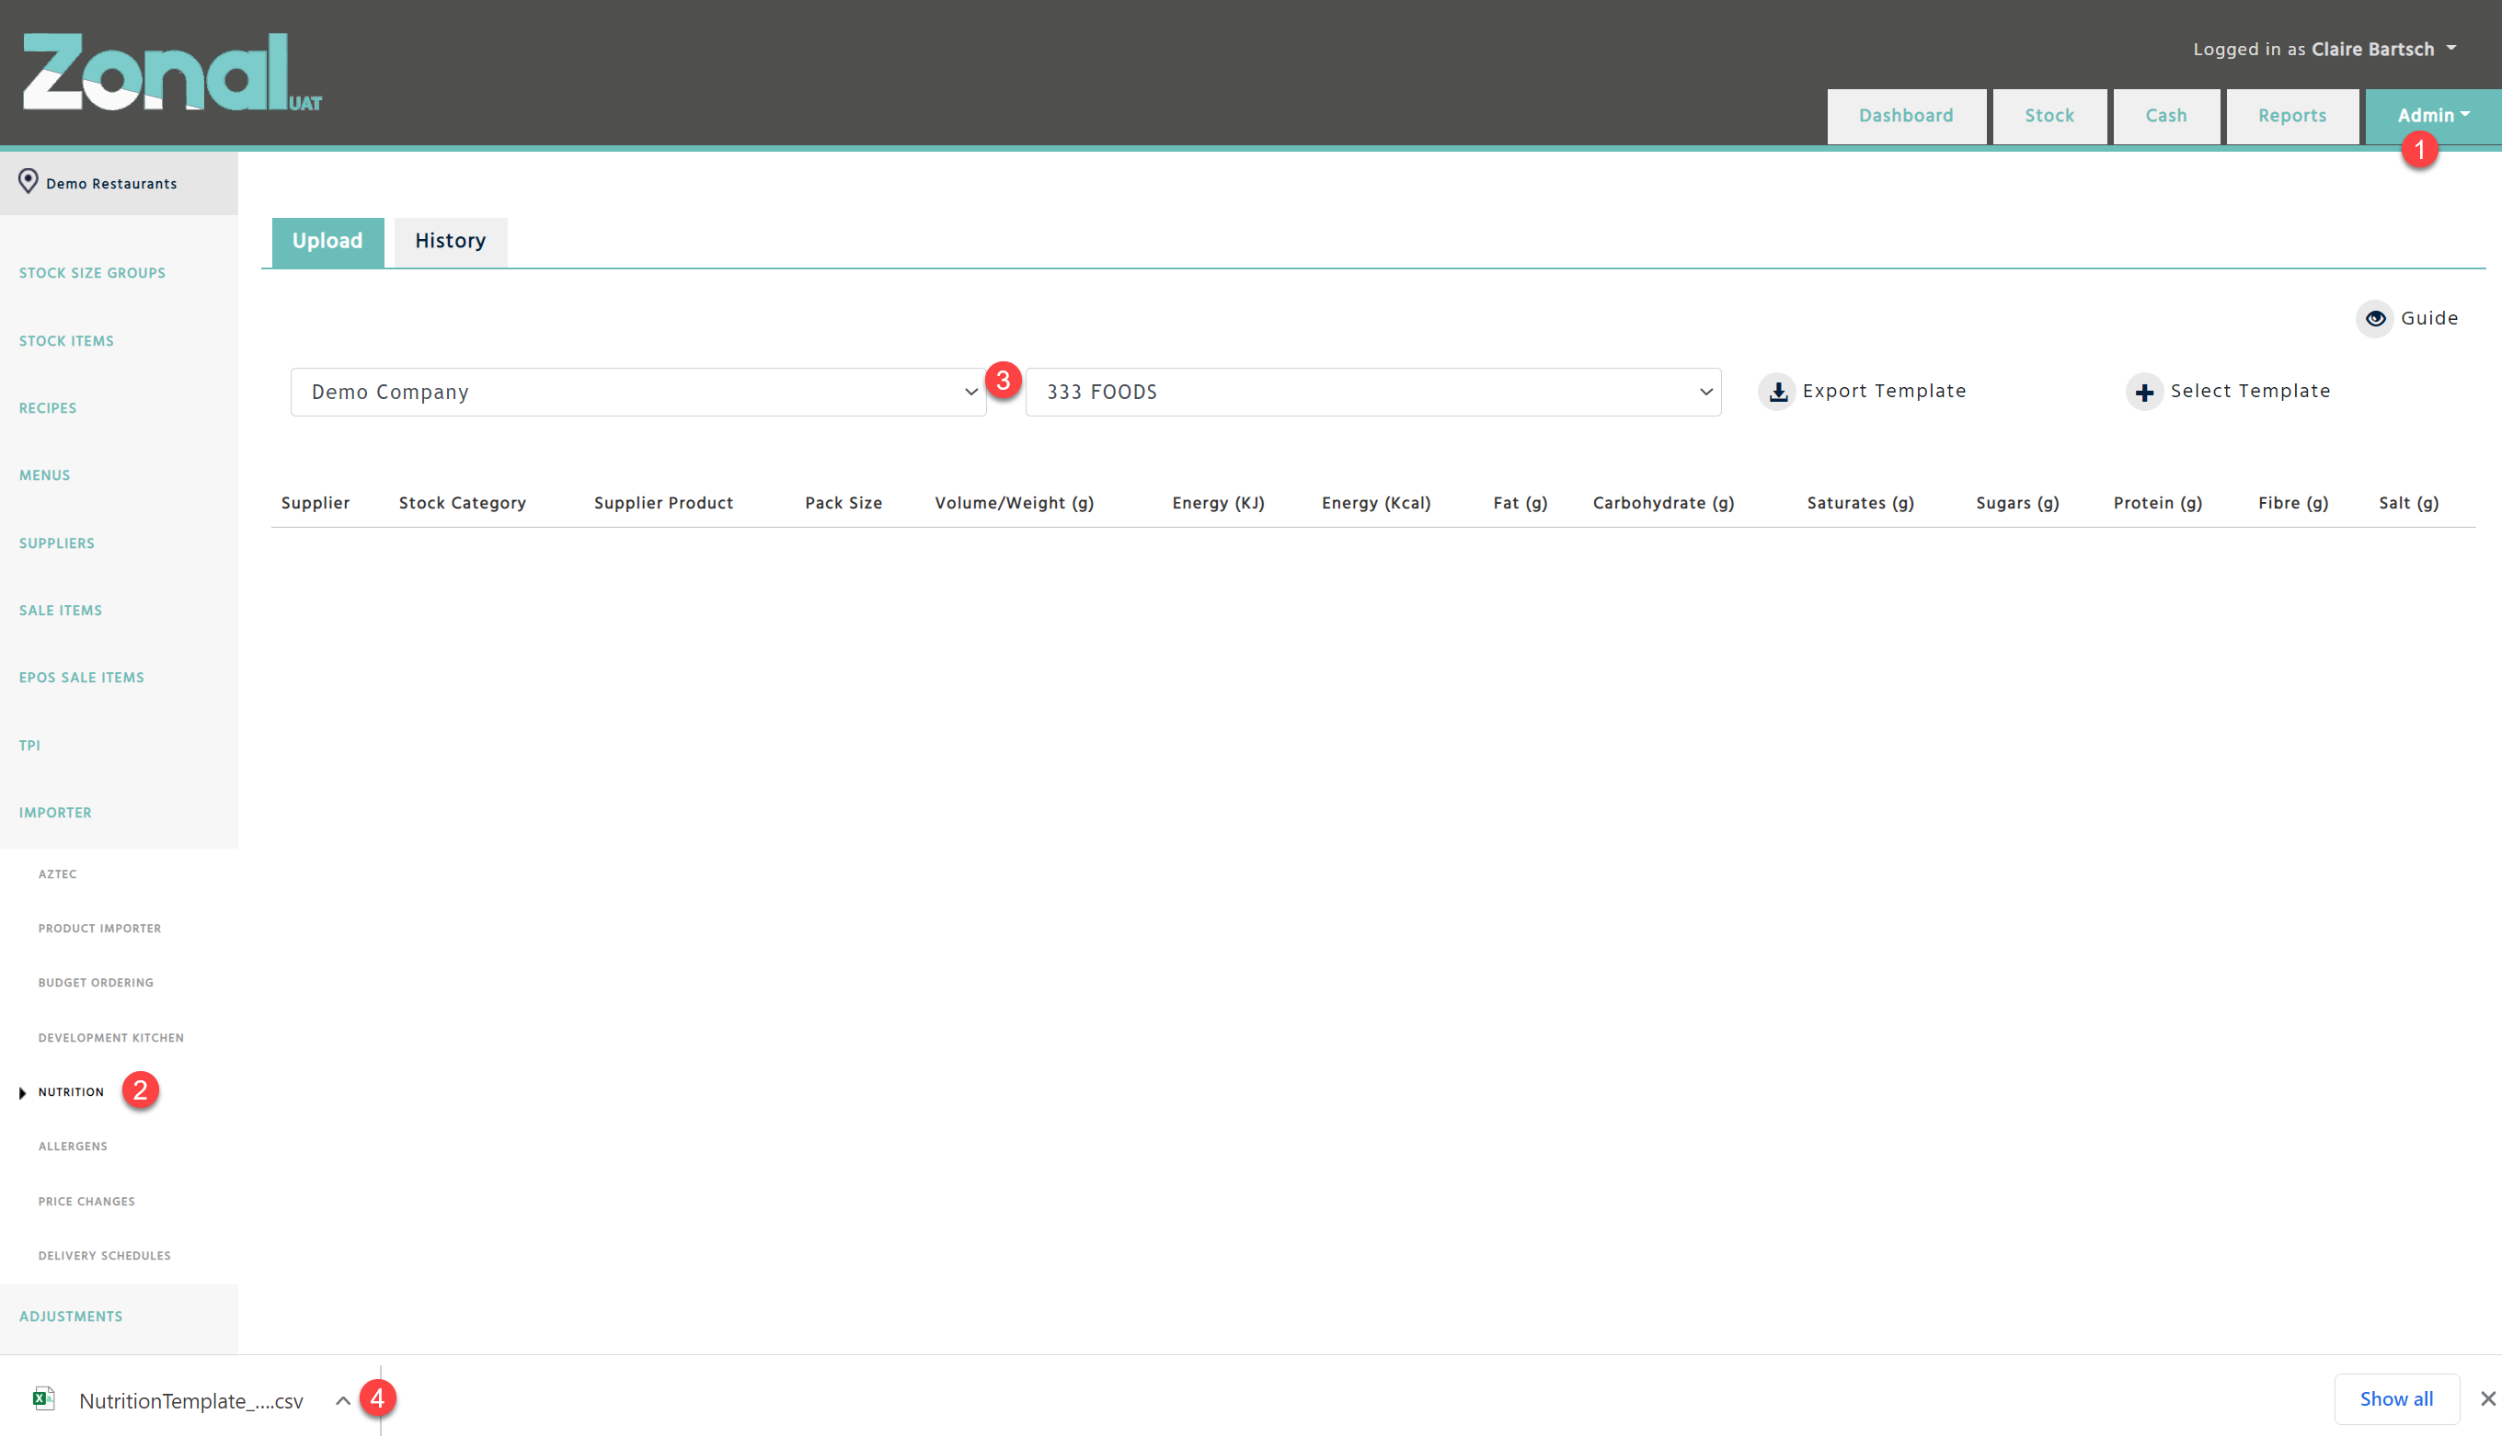
Task: Open the Reports section
Action: point(2291,117)
